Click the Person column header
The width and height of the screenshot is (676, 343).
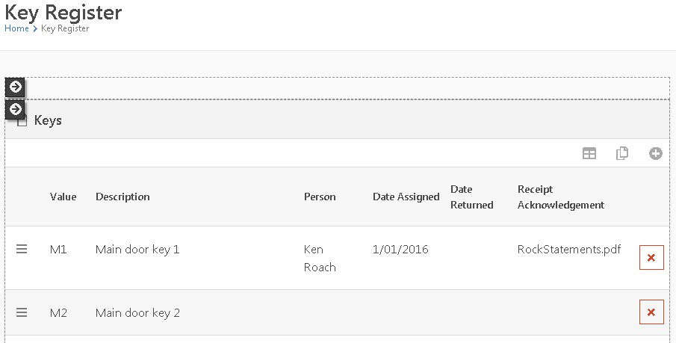pyautogui.click(x=320, y=197)
